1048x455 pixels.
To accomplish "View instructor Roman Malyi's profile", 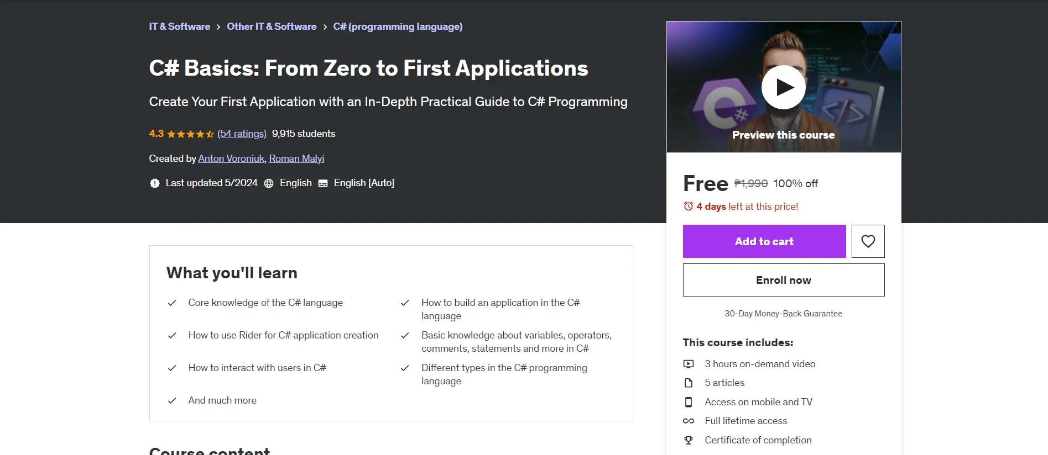I will pyautogui.click(x=296, y=158).
